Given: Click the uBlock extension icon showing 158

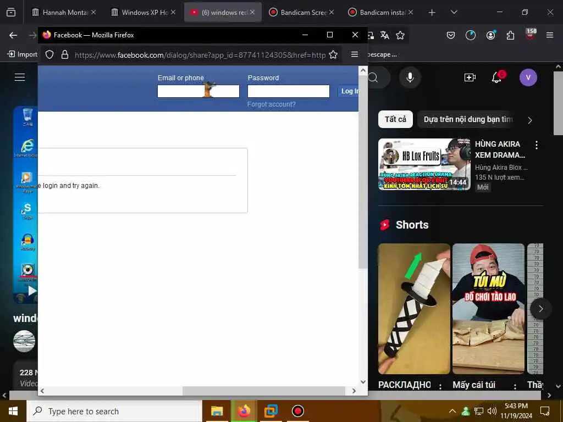Looking at the screenshot, I should coord(531,34).
